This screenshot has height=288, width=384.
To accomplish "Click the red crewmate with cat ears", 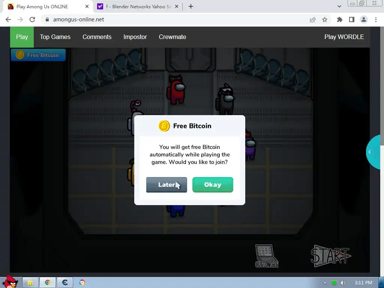I will pyautogui.click(x=176, y=89).
